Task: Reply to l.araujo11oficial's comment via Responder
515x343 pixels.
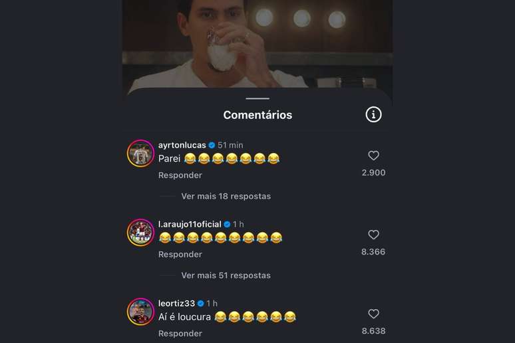Action: point(180,255)
